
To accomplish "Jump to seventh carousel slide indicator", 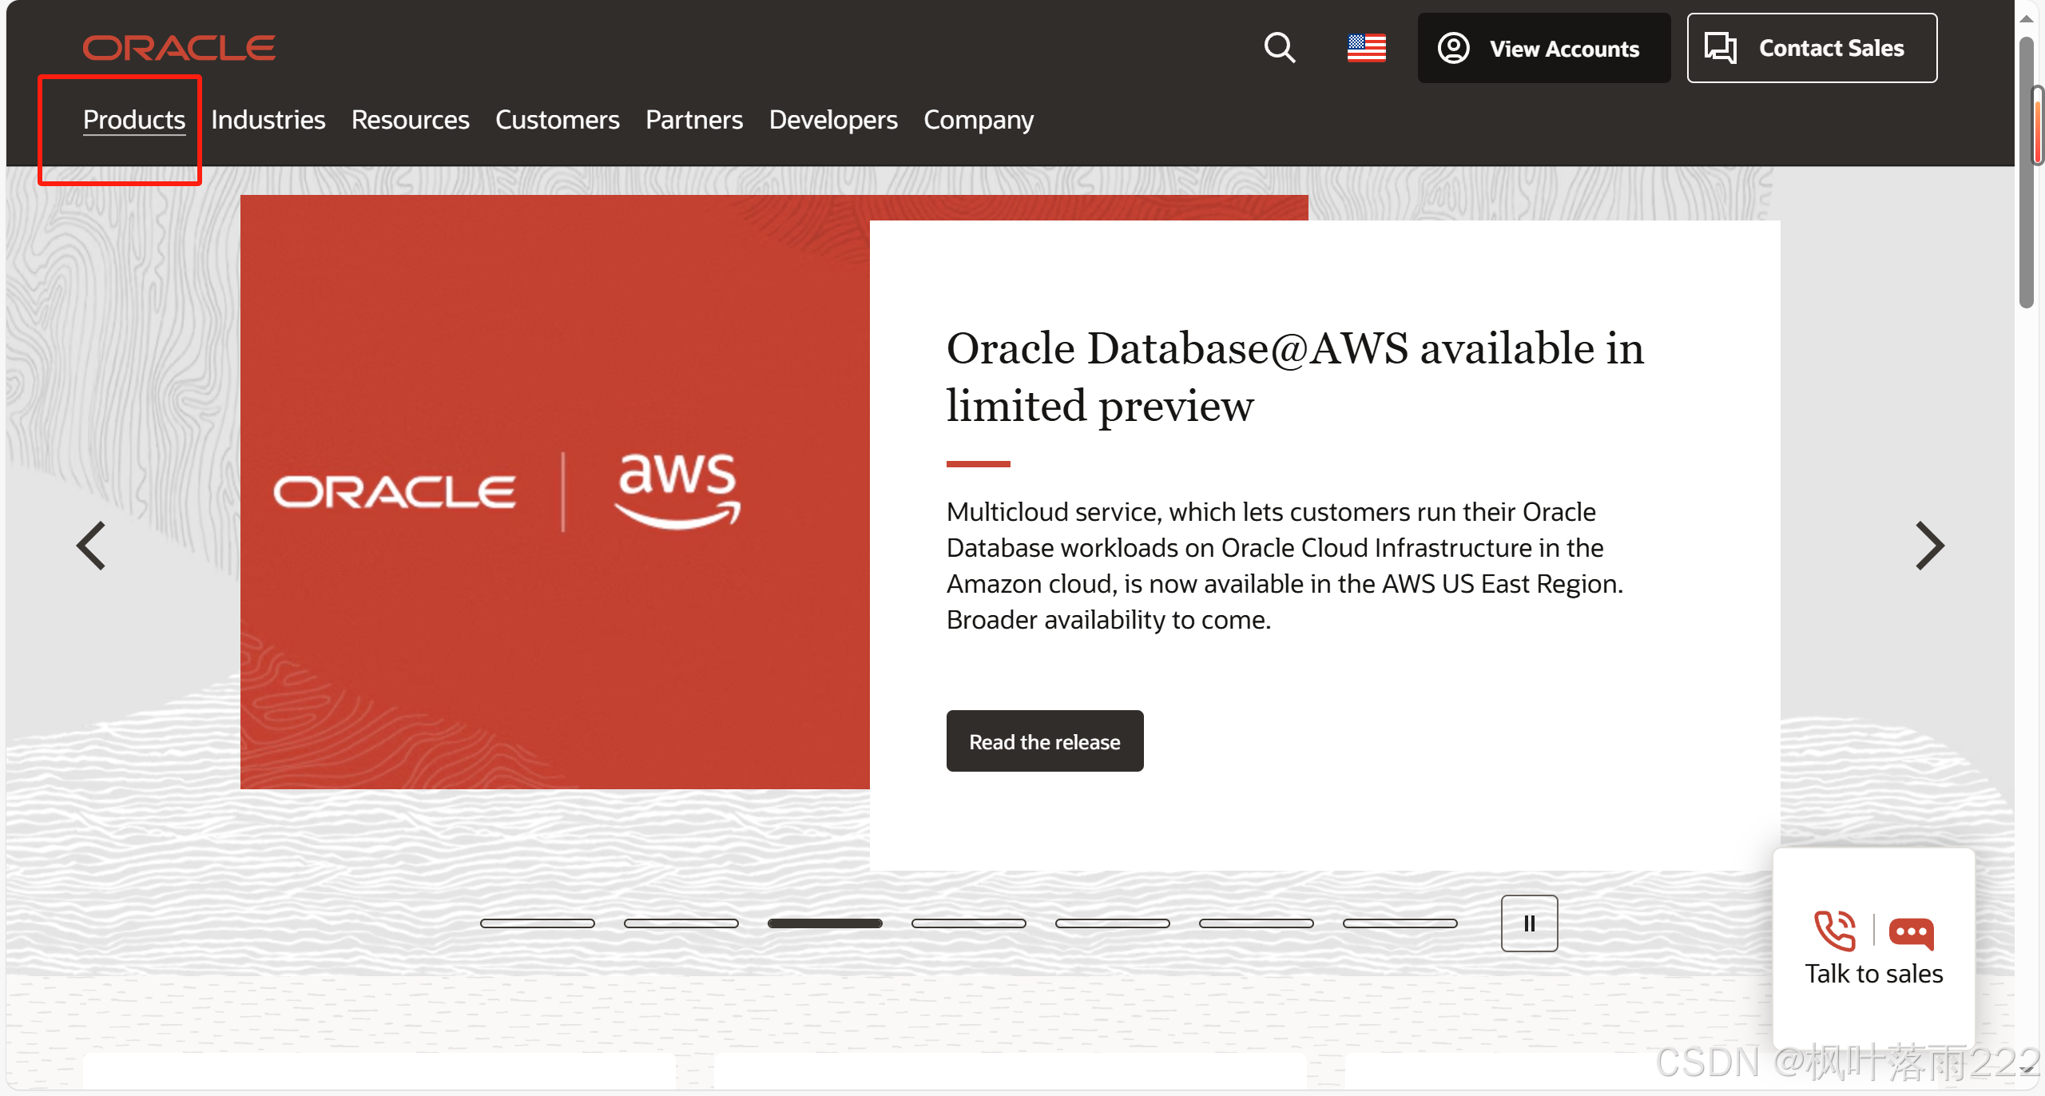I will coord(1400,923).
